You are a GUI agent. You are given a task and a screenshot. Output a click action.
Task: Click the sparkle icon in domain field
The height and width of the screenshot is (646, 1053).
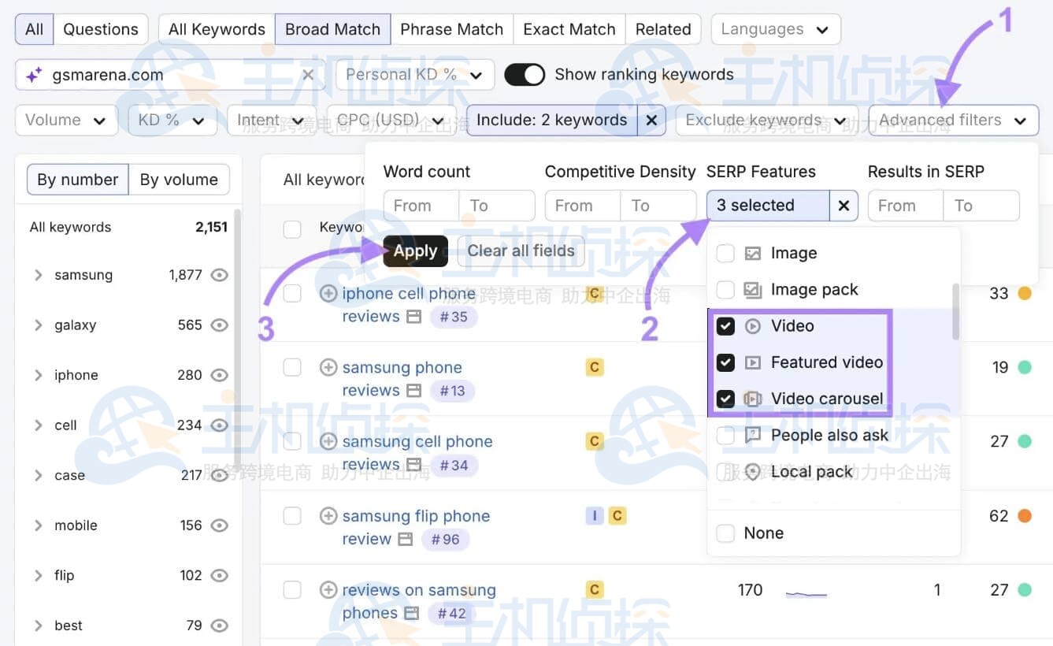[34, 75]
